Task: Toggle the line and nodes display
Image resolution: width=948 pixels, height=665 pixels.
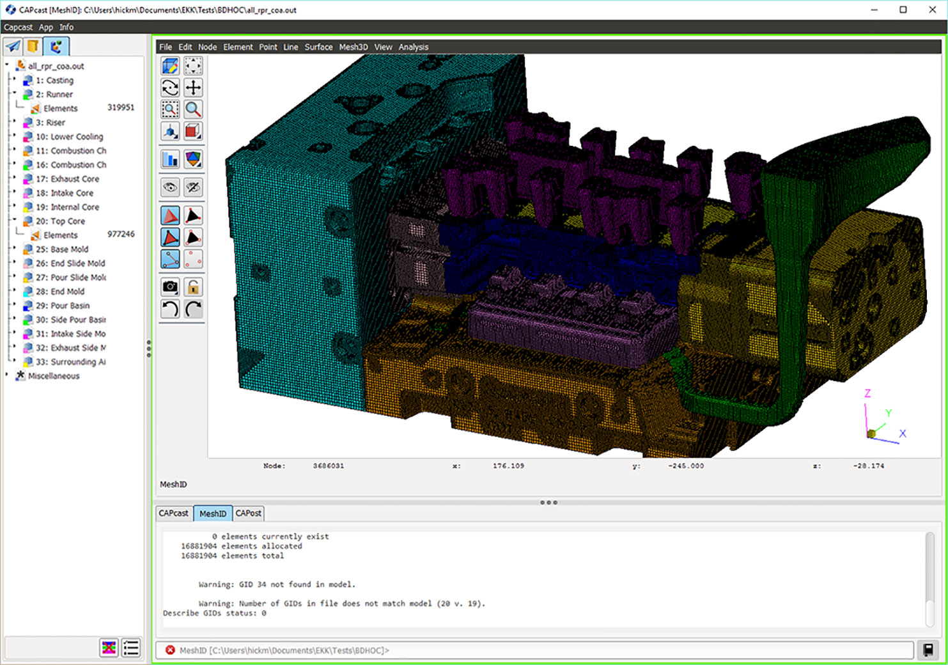Action: pos(170,259)
